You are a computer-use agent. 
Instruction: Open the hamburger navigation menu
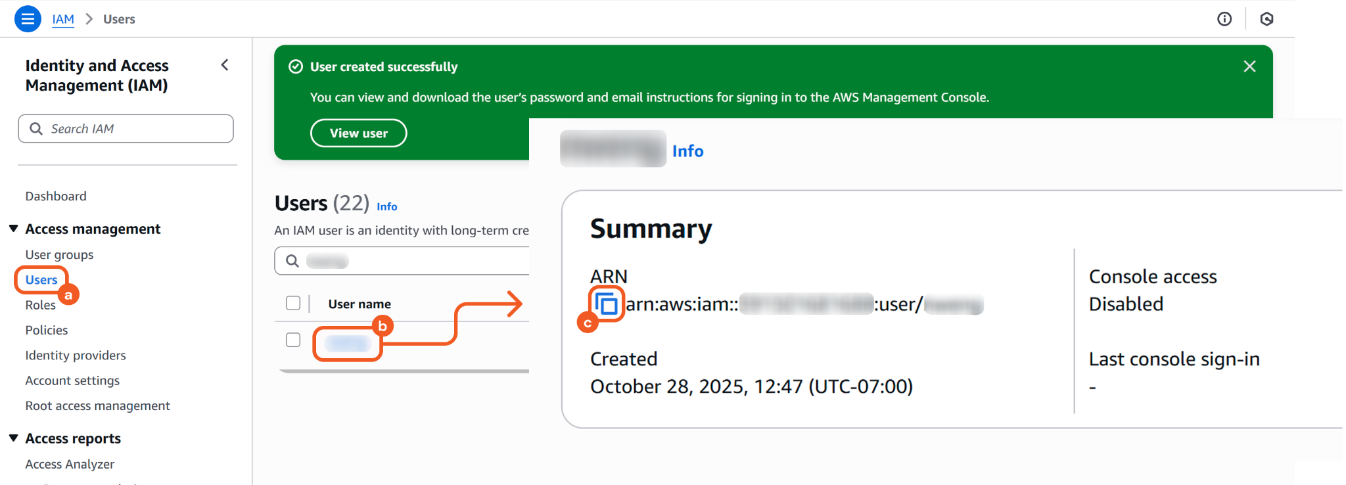(x=28, y=19)
